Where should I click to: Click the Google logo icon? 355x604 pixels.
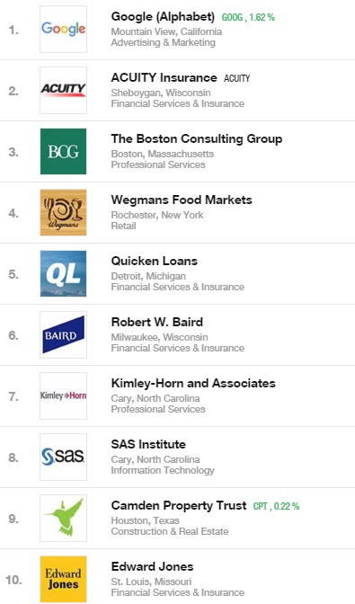pyautogui.click(x=63, y=29)
